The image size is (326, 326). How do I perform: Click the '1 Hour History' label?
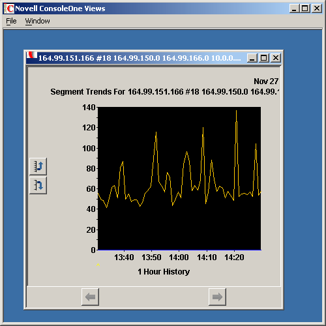point(164,272)
